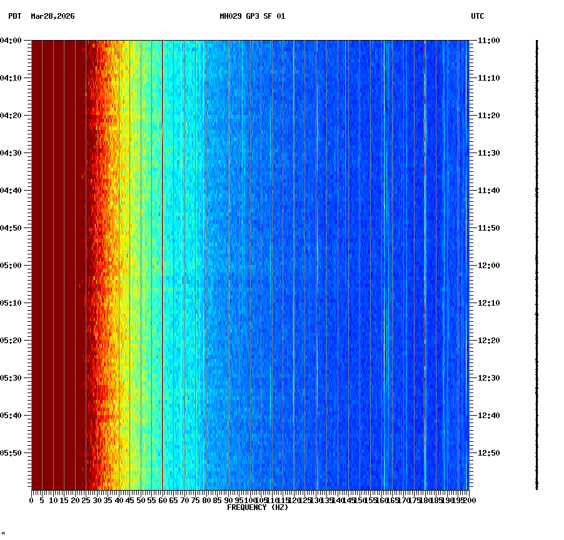The image size is (564, 540).
Task: Click the 60 Hz vertical gridline on the spectrogram
Action: (163, 250)
